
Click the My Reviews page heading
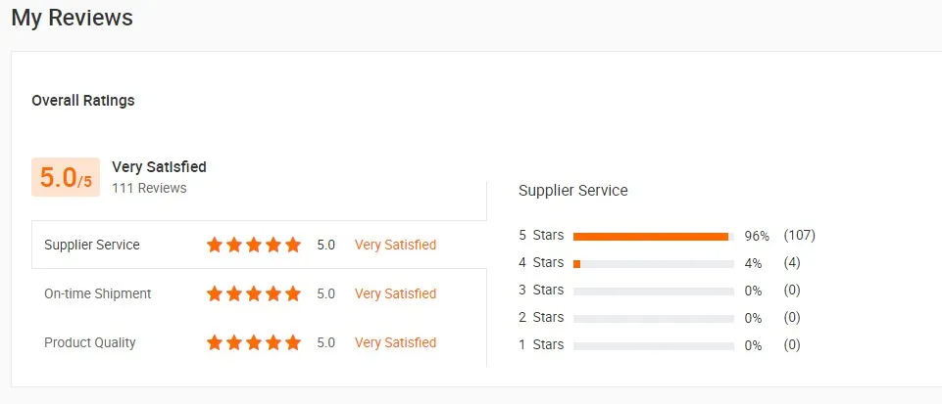tap(72, 18)
